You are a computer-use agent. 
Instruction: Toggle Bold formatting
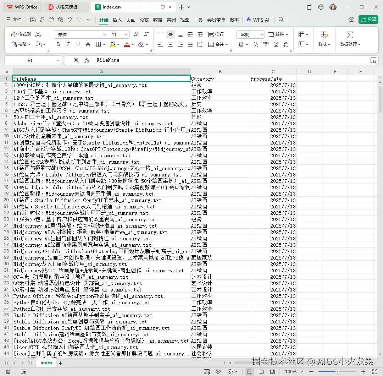pos(58,44)
